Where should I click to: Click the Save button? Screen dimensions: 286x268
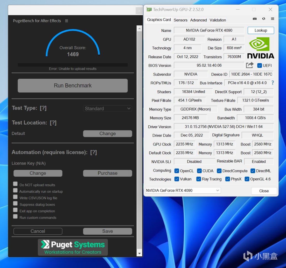[x=108, y=231]
